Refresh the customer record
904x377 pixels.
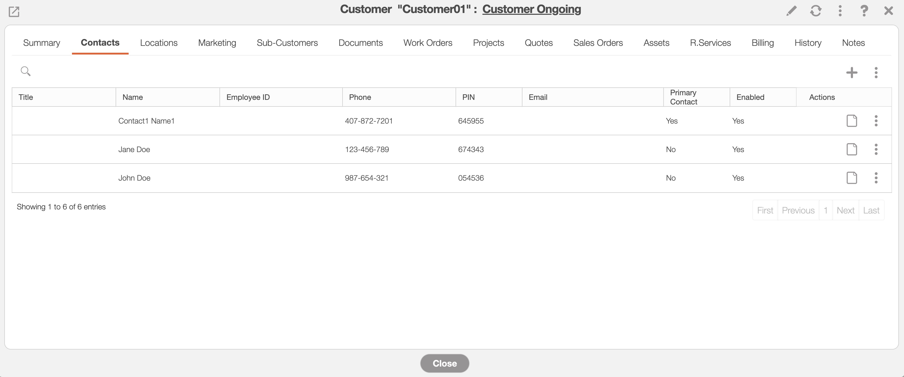tap(816, 11)
